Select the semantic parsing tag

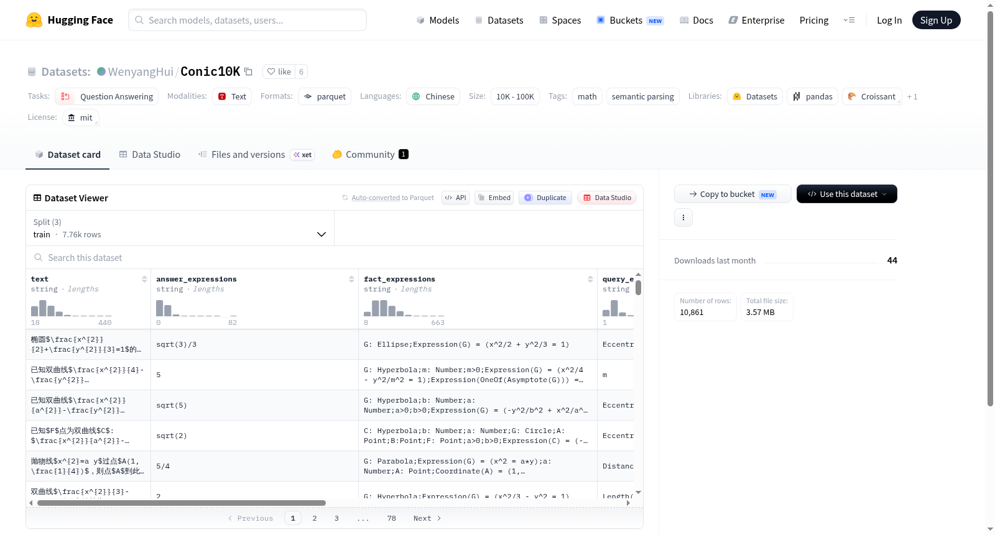642,96
